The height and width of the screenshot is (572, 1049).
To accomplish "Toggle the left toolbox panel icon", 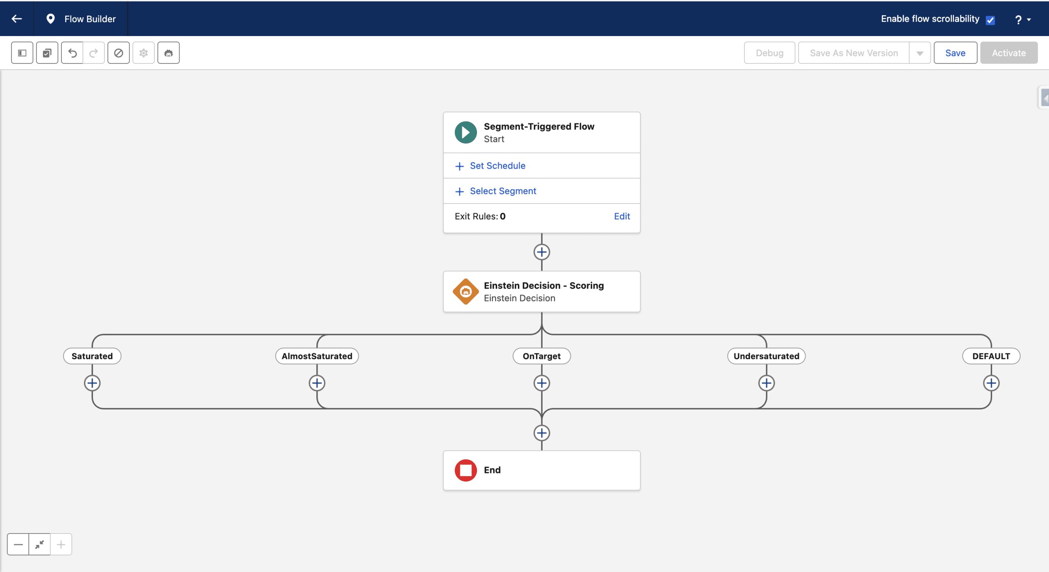I will (x=22, y=53).
